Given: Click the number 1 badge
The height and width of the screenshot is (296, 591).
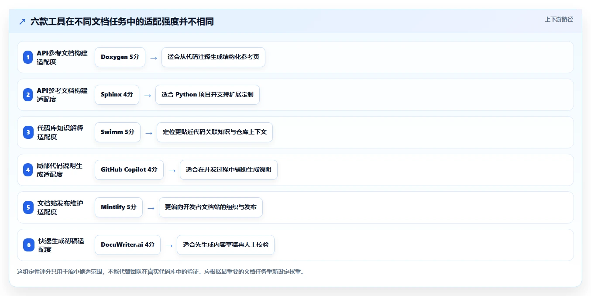Looking at the screenshot, I should pos(28,57).
